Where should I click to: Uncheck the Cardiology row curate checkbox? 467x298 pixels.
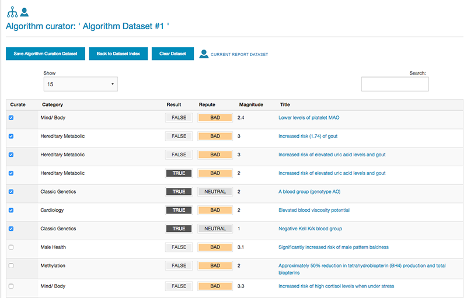pyautogui.click(x=11, y=210)
